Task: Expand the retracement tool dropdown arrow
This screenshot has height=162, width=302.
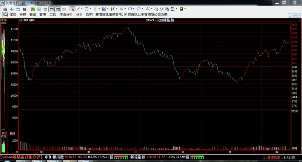Action: click(x=90, y=9)
